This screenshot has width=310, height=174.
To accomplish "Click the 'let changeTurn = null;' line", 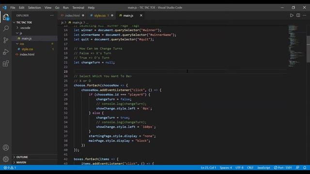I will click(x=94, y=62).
